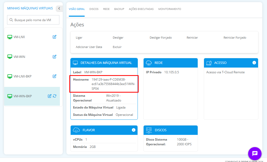Viewport: 267px width, 162px height.
Task: Select VM-WIN-BKP in the machine list
Action: [x=32, y=96]
